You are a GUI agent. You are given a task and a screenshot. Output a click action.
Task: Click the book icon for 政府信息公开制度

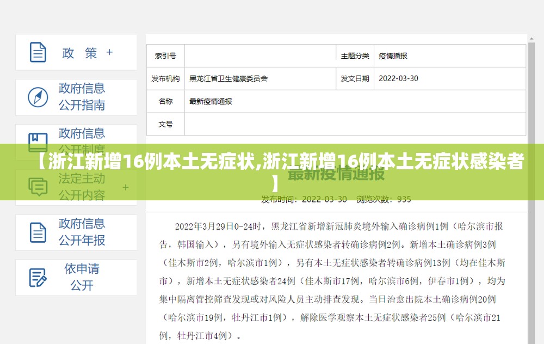click(x=38, y=142)
